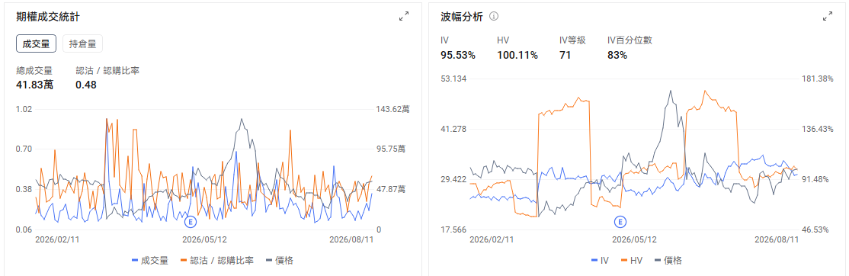
Task: Click the total volume value 41.83萬
Action: 34,85
